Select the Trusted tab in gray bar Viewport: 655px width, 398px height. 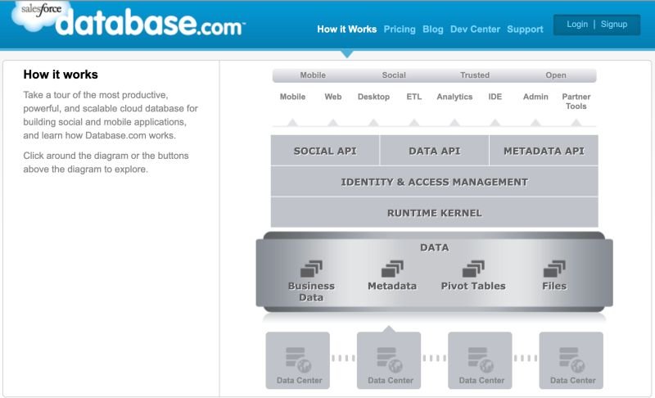[x=475, y=75]
